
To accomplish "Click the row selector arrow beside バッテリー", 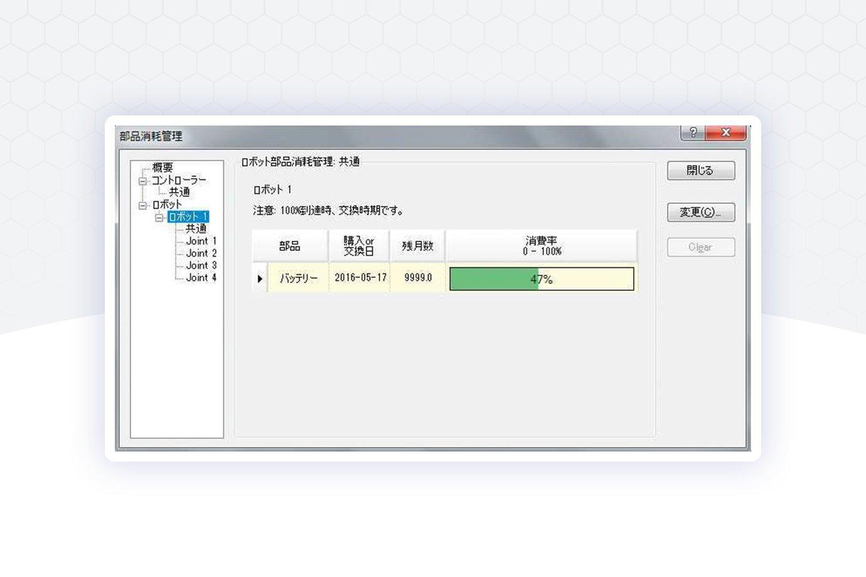I will (260, 278).
